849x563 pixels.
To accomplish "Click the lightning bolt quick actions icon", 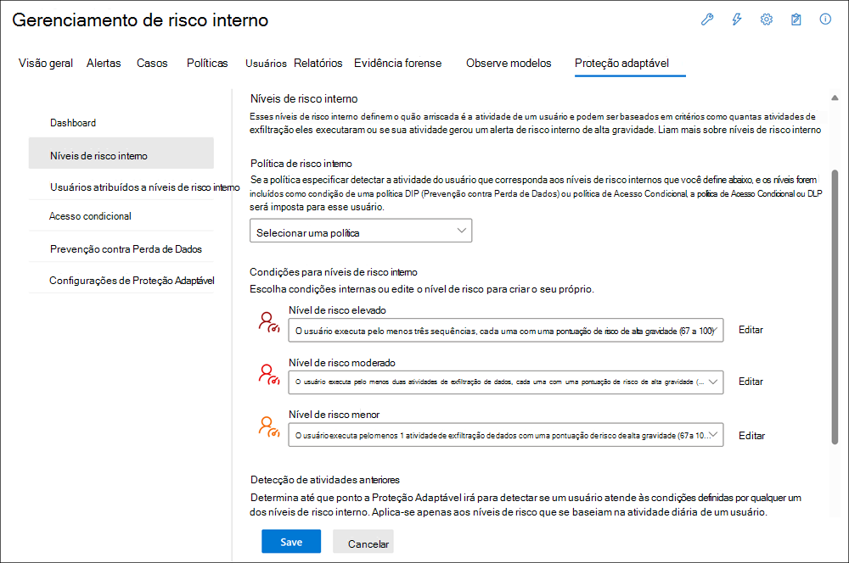I will 736,20.
